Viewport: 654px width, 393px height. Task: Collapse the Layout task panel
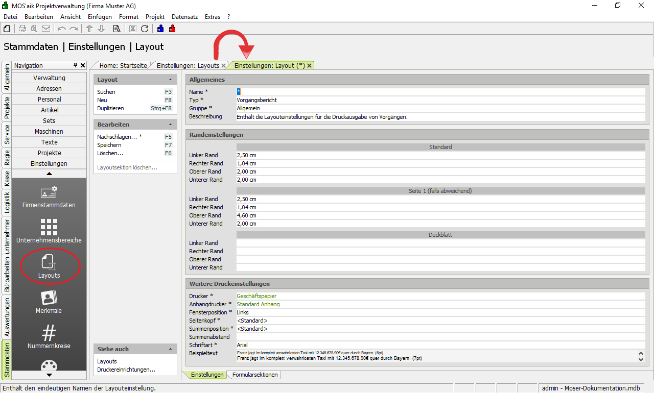coord(170,80)
